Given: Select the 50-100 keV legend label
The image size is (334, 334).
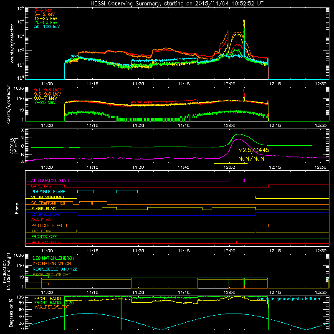Looking at the screenshot, I should click(x=47, y=27).
